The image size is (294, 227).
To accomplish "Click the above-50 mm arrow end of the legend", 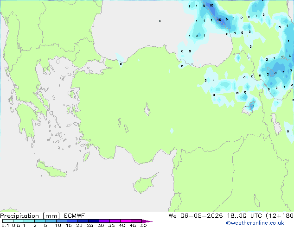I will [147, 221].
